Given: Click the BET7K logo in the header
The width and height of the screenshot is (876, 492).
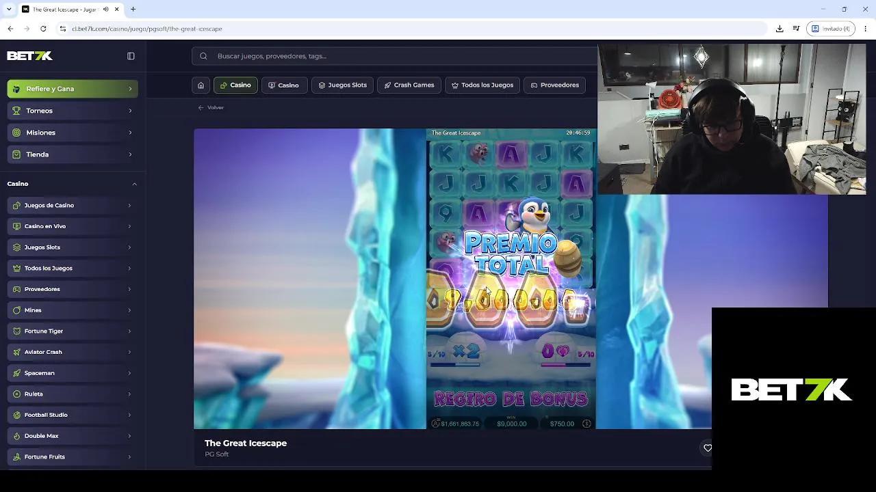Looking at the screenshot, I should coord(29,56).
